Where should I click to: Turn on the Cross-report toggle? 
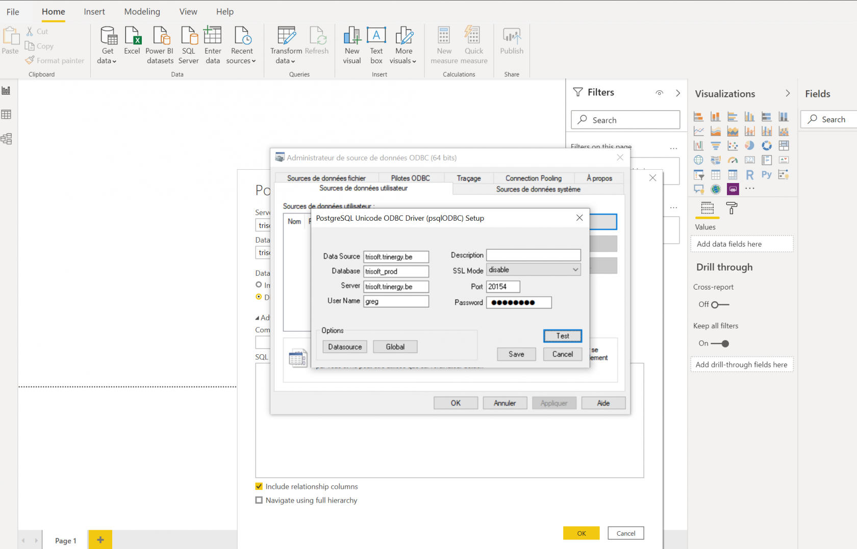720,305
